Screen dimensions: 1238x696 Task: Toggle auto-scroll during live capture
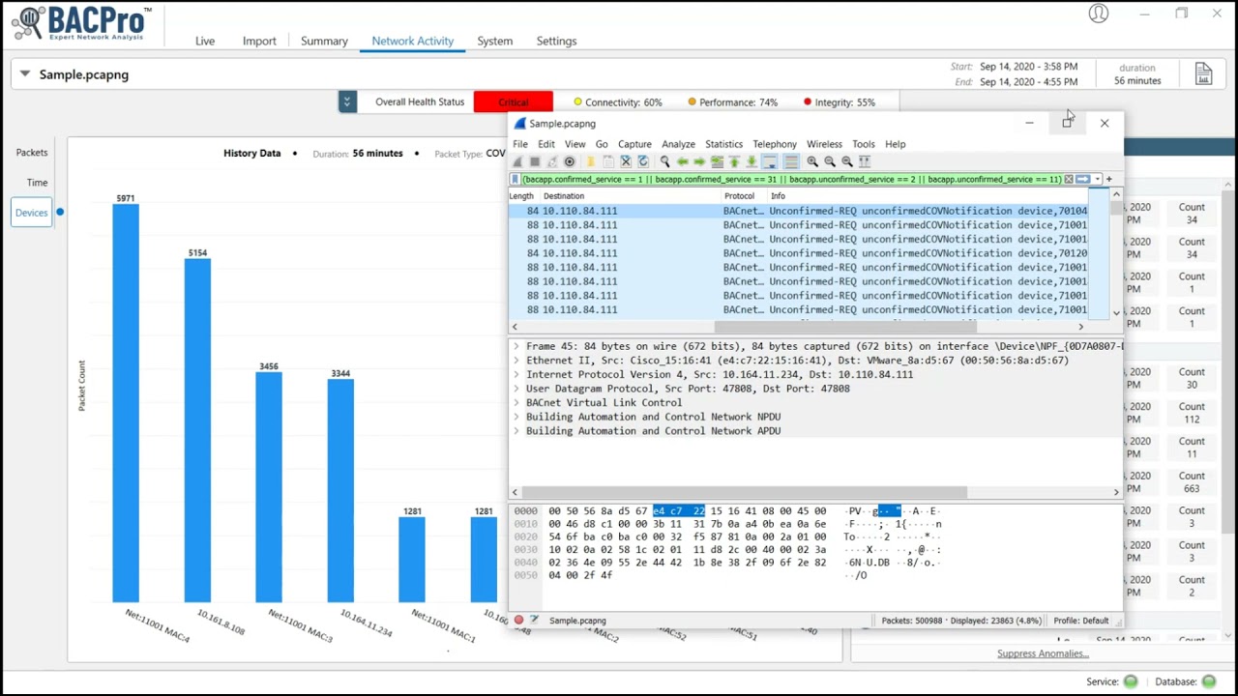click(x=769, y=161)
